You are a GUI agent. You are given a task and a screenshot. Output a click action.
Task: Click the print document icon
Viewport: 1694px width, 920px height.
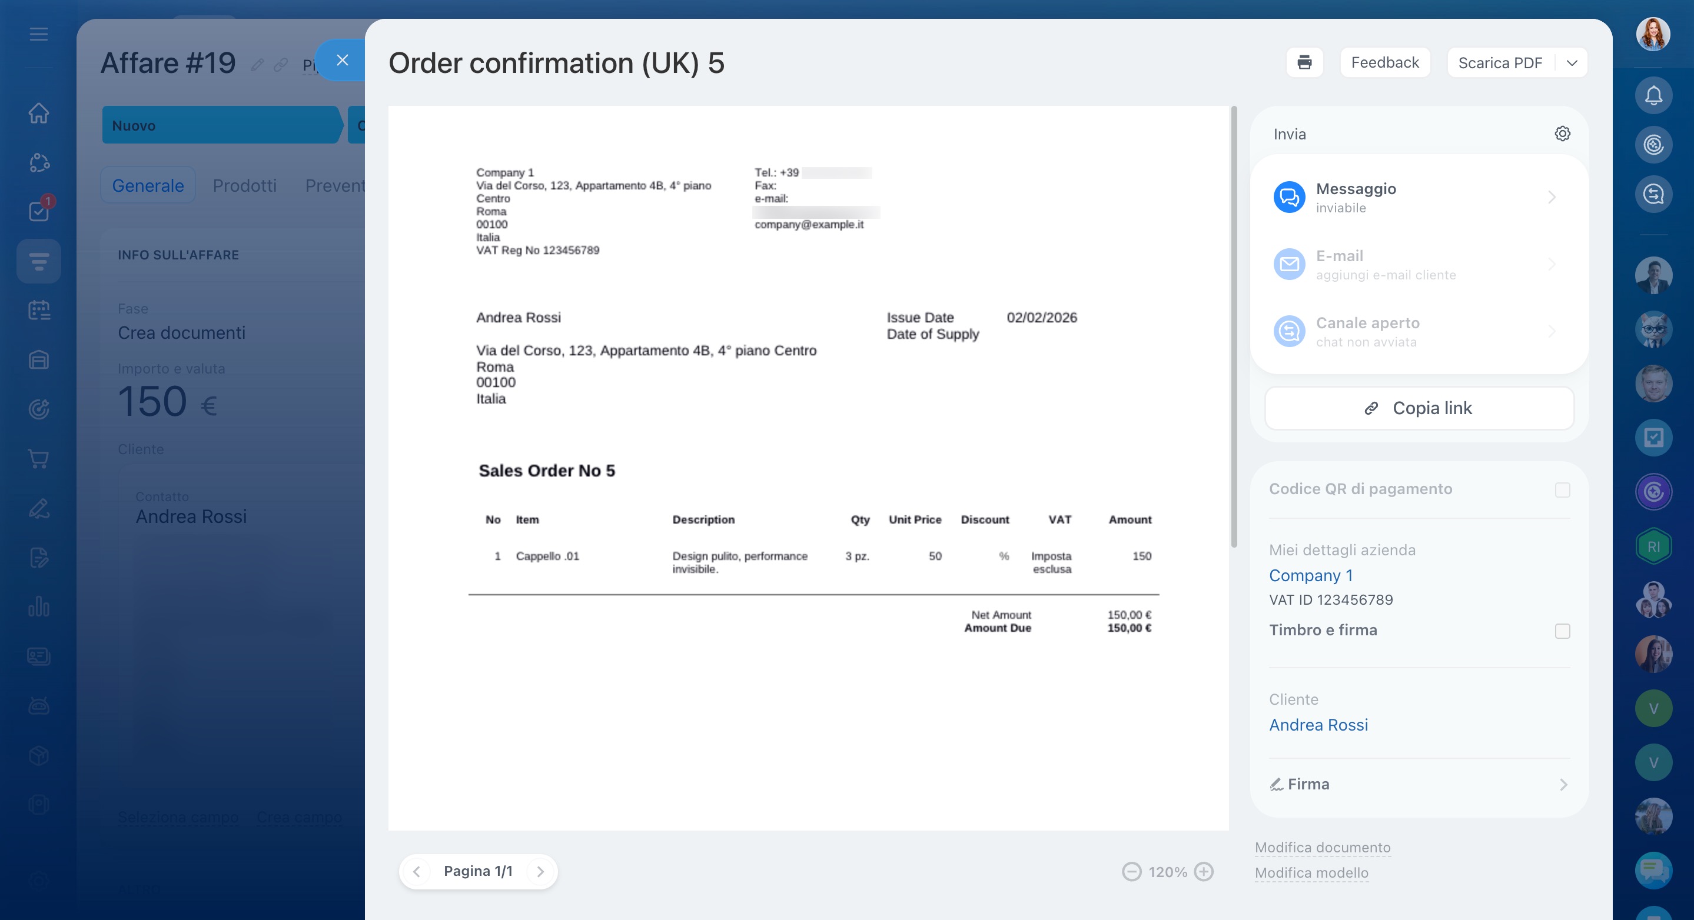(1304, 62)
